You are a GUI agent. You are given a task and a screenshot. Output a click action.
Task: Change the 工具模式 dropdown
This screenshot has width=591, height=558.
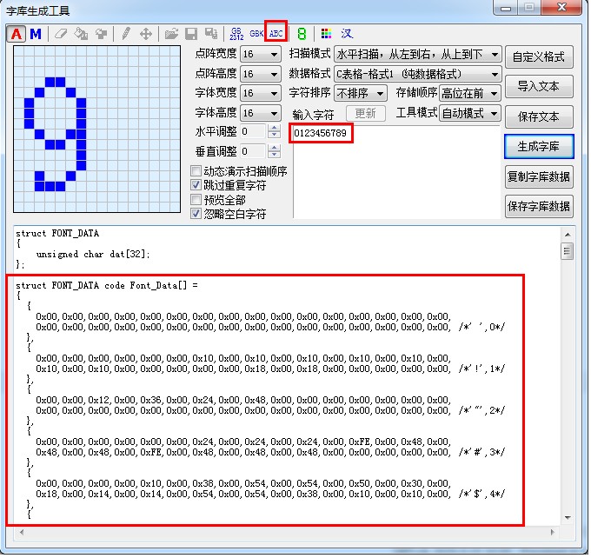click(470, 113)
